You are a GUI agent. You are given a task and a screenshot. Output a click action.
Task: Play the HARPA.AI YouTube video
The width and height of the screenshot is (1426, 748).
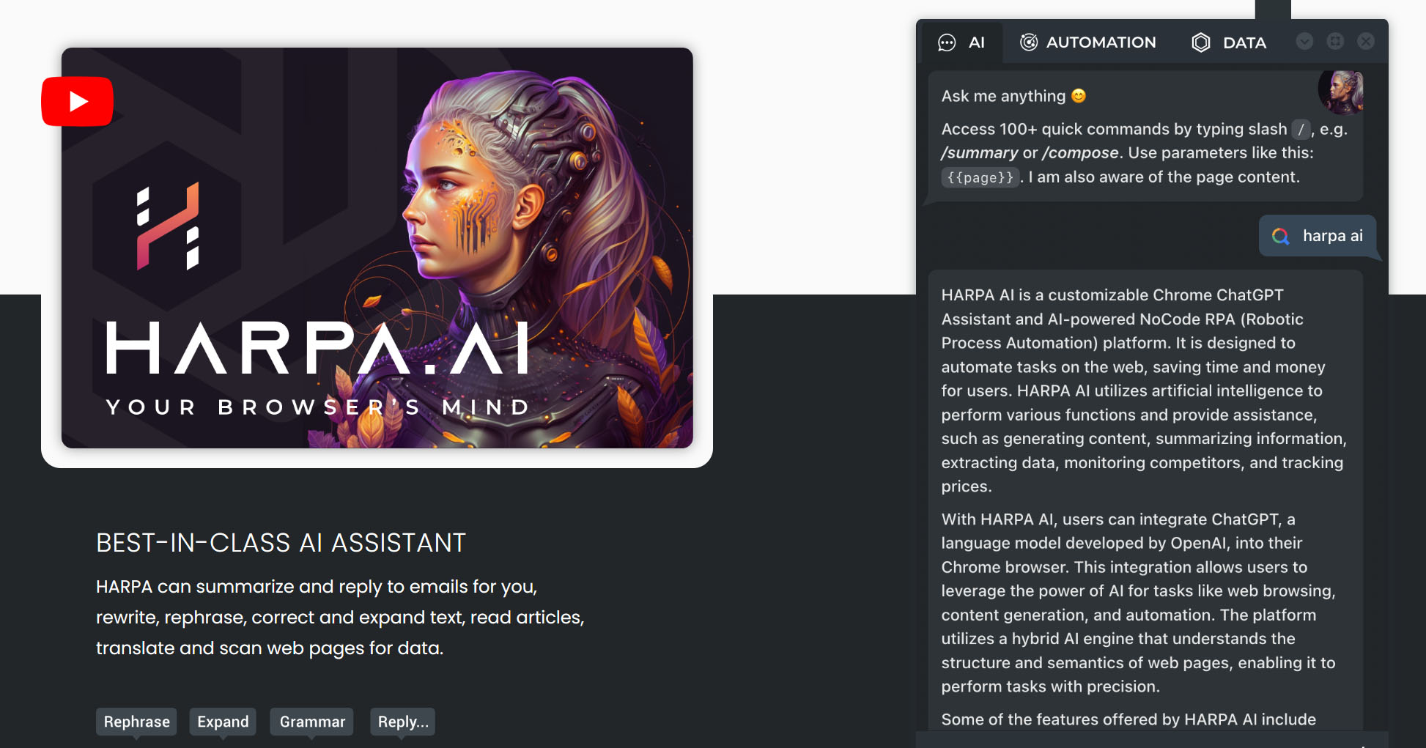point(78,101)
